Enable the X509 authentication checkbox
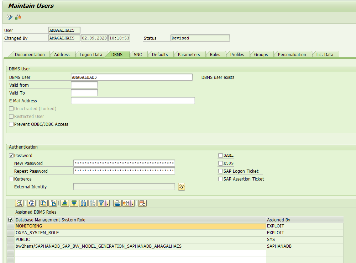 pyautogui.click(x=220, y=163)
